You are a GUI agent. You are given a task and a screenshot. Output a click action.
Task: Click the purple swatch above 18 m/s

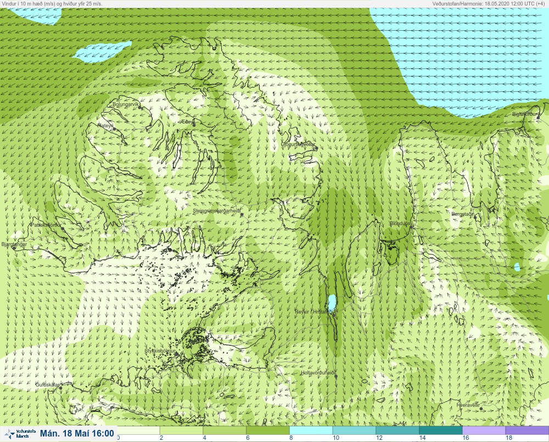[x=527, y=430]
